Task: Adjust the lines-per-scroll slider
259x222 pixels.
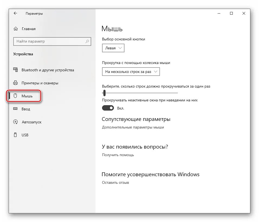Action: pos(104,93)
